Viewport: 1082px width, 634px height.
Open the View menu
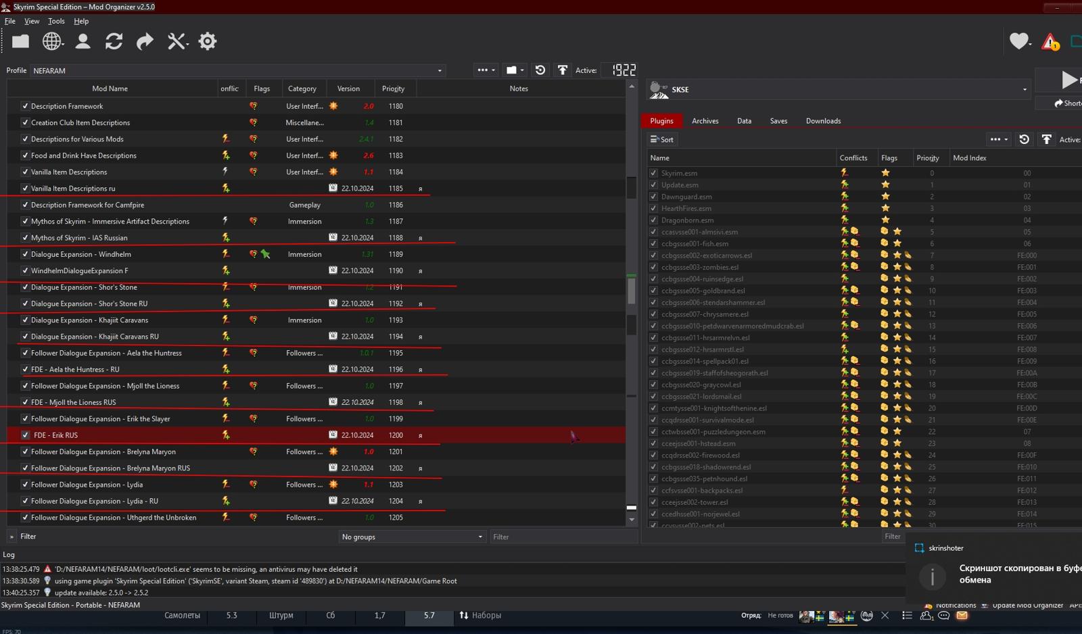[x=32, y=21]
